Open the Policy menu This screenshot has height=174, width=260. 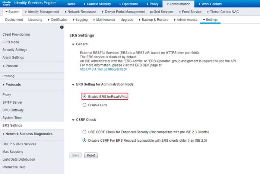tap(153, 4)
